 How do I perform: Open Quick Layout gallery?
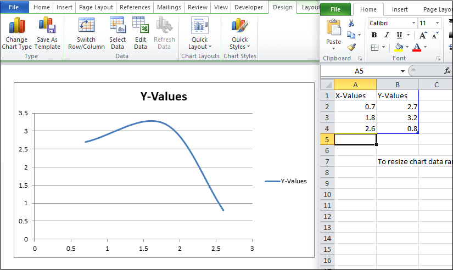coord(200,33)
